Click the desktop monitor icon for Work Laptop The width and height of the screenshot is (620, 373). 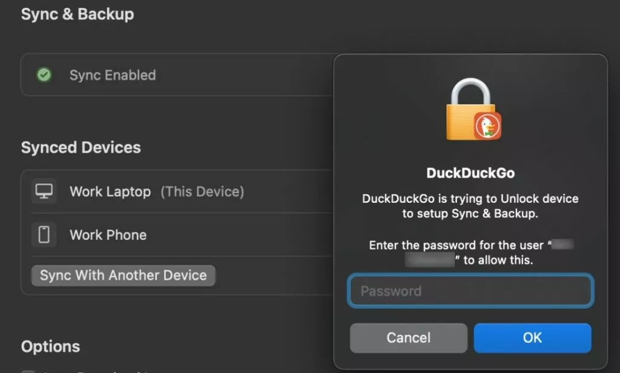click(44, 191)
